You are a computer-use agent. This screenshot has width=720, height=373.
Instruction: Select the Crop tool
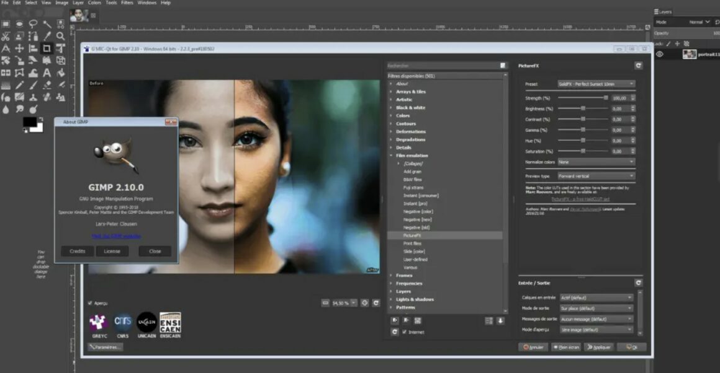point(47,48)
